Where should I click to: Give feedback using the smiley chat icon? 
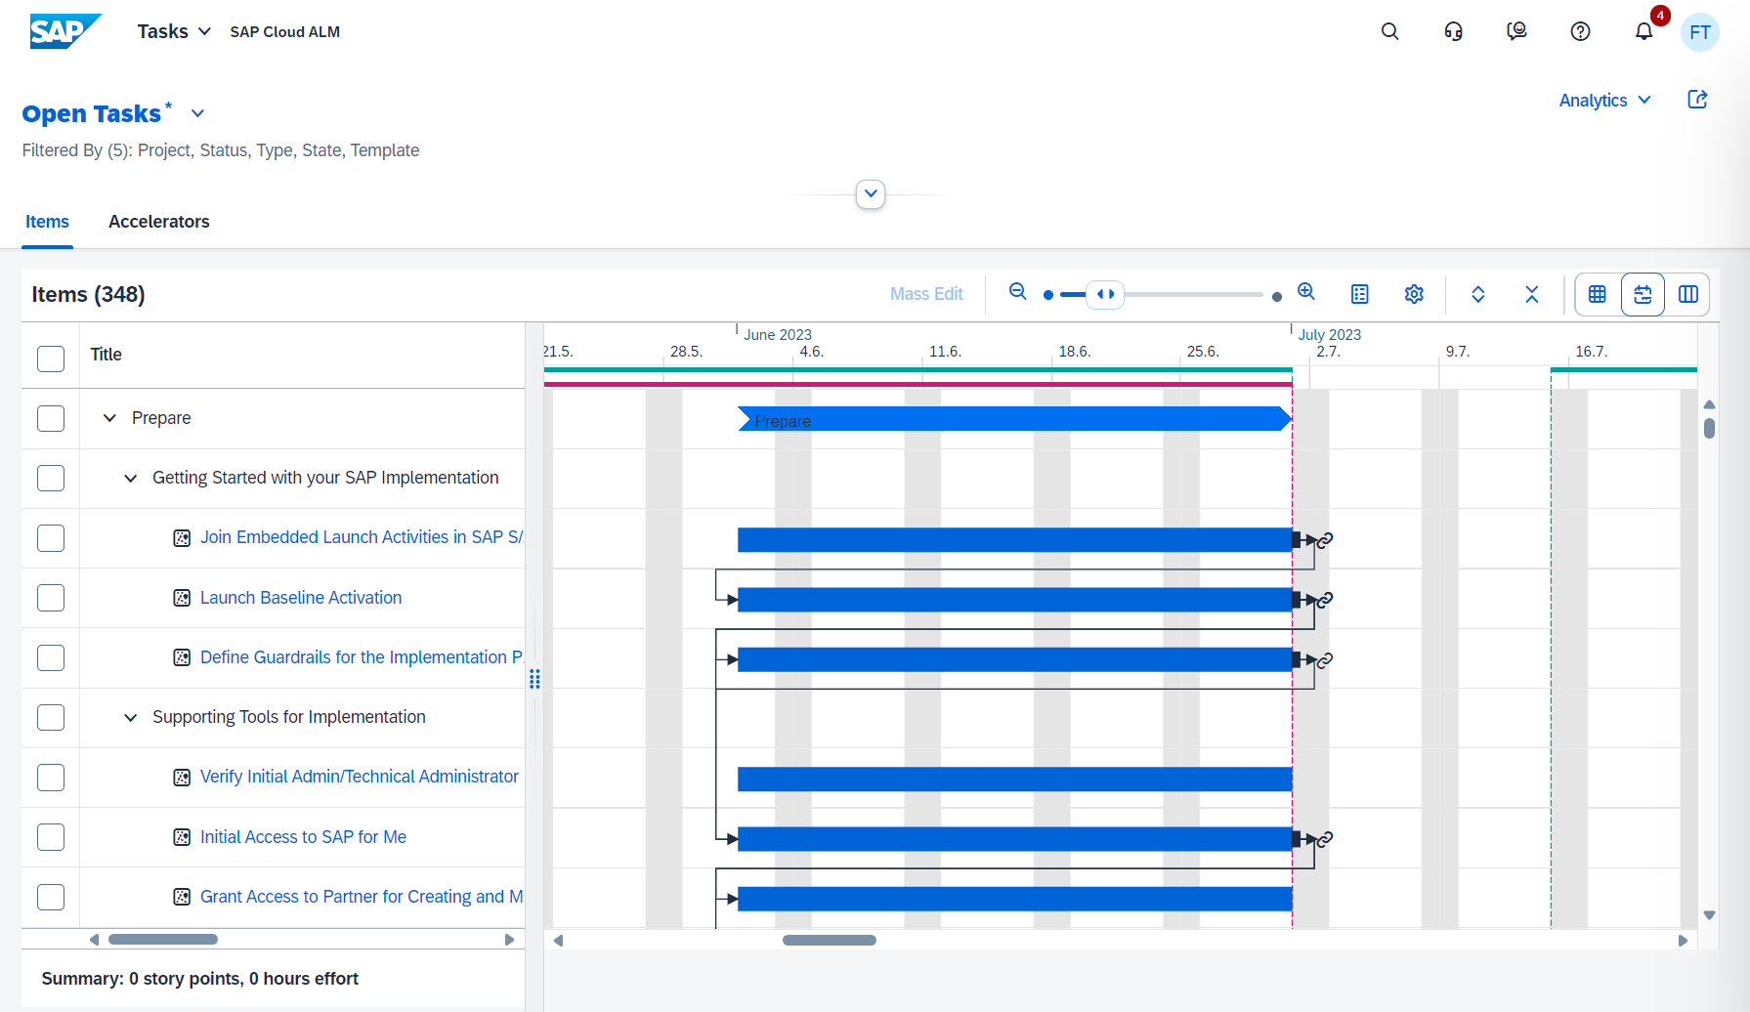[1516, 31]
